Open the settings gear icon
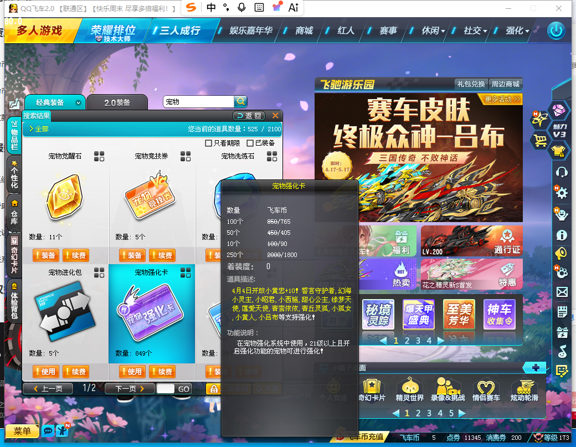Viewport: 576px width, 447px height. 561,192
